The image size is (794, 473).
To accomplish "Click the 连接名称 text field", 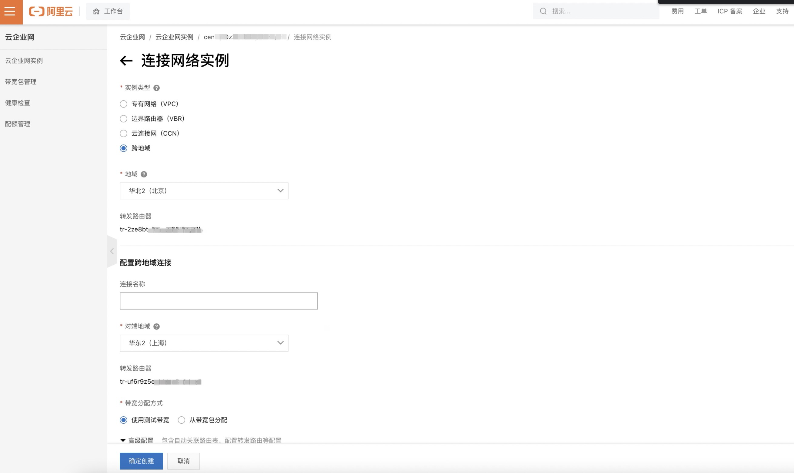I will click(219, 301).
